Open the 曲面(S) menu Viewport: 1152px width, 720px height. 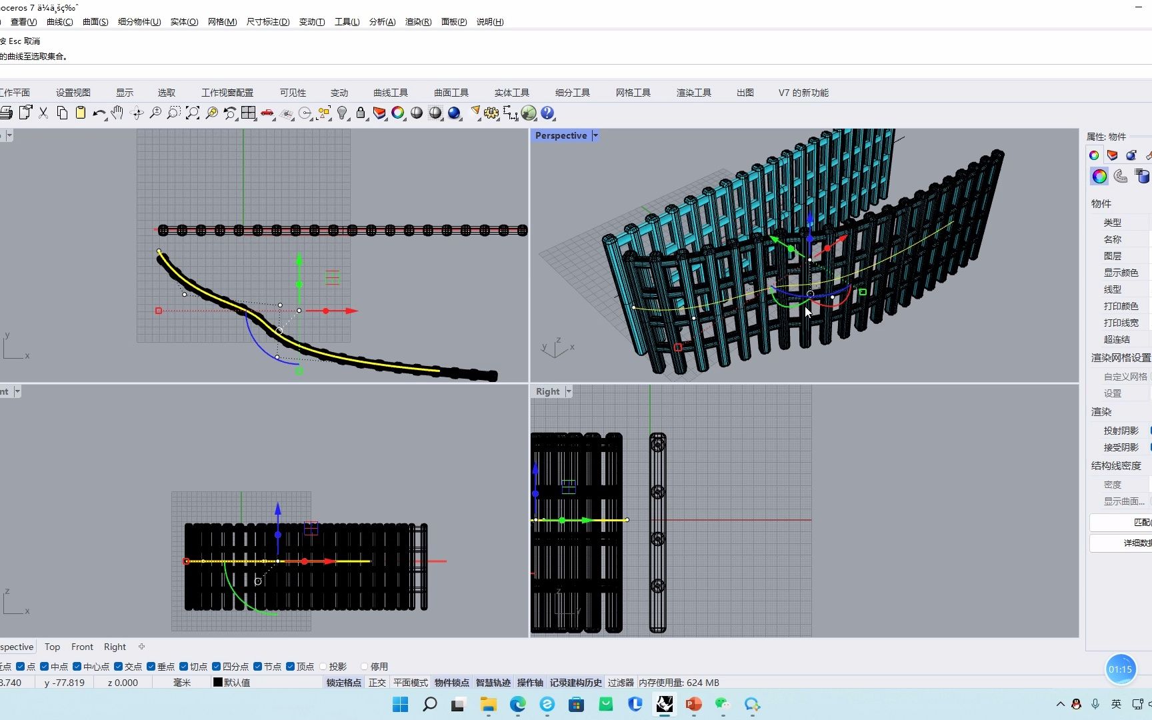coord(95,22)
